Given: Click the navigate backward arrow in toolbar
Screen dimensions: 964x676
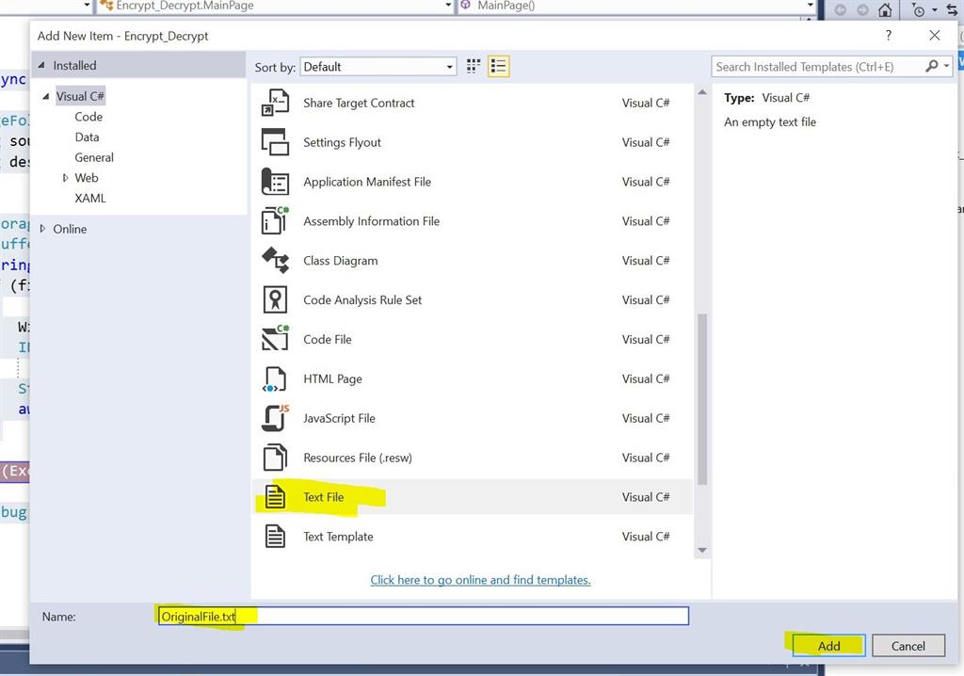Looking at the screenshot, I should coord(841,9).
